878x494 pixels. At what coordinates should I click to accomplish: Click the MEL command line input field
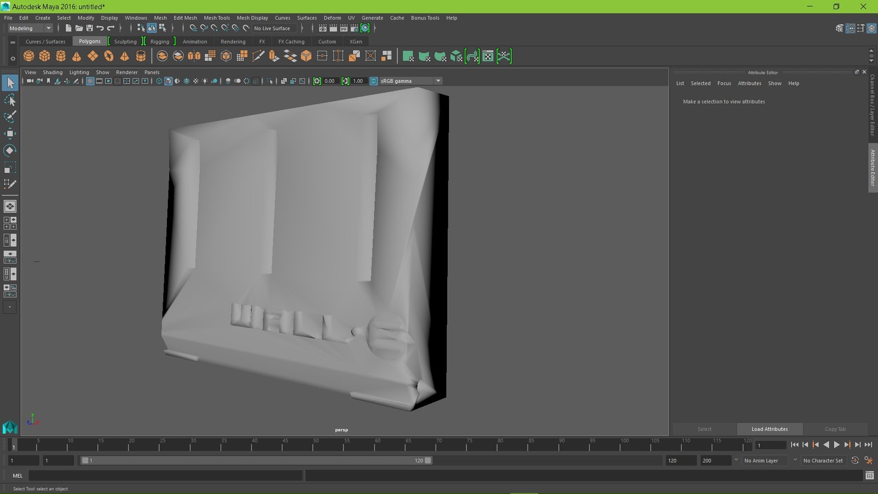point(165,475)
